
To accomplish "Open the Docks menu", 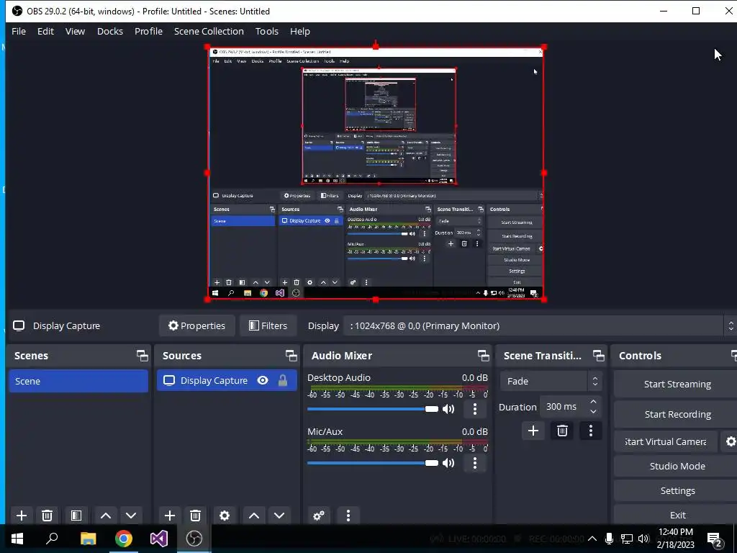I will [110, 31].
